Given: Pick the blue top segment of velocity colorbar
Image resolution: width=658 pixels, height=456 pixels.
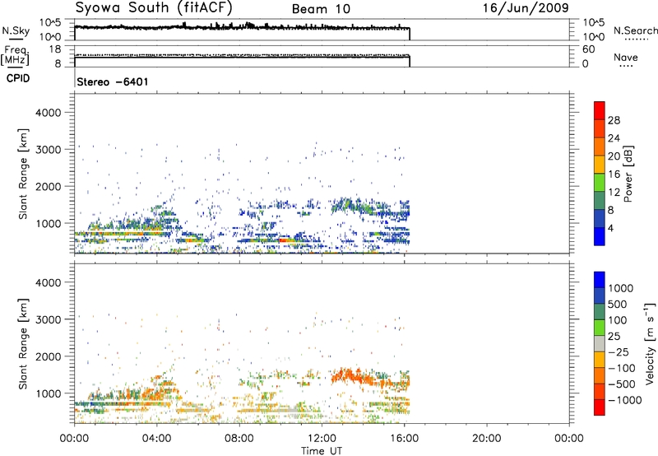Looking at the screenshot, I should click(600, 280).
